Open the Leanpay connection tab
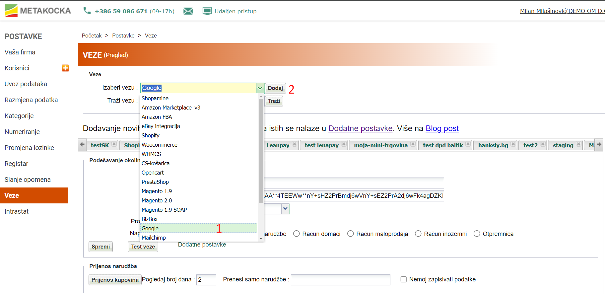Viewport: 605px width, 294px height. (278, 145)
